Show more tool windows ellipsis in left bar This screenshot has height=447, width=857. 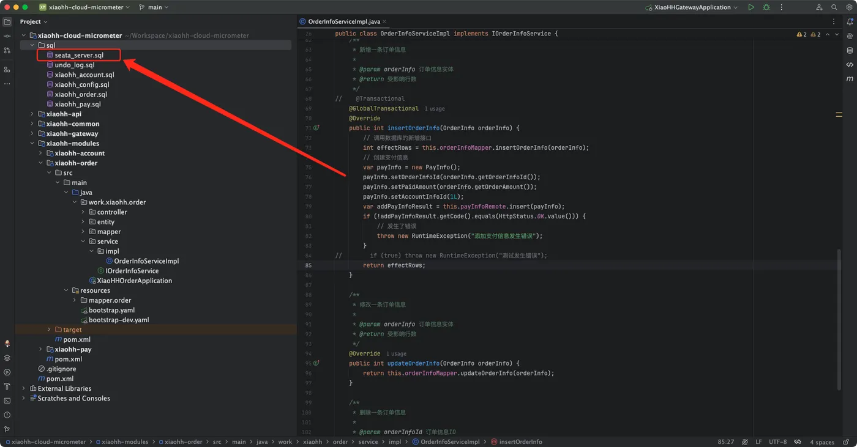(7, 84)
